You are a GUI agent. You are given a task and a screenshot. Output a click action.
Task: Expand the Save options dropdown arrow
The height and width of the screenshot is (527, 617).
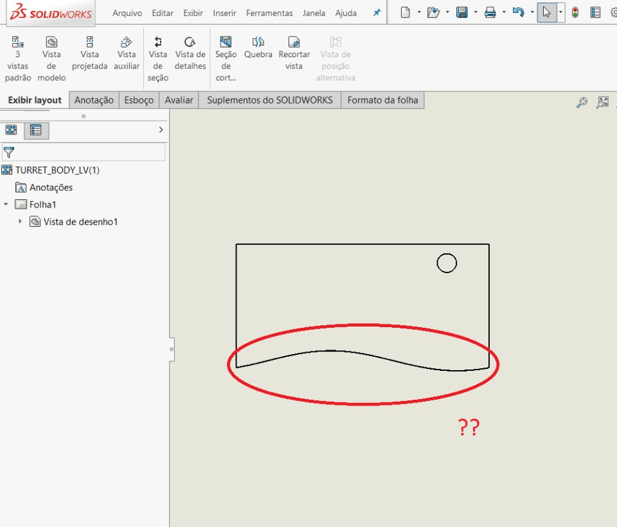point(476,13)
